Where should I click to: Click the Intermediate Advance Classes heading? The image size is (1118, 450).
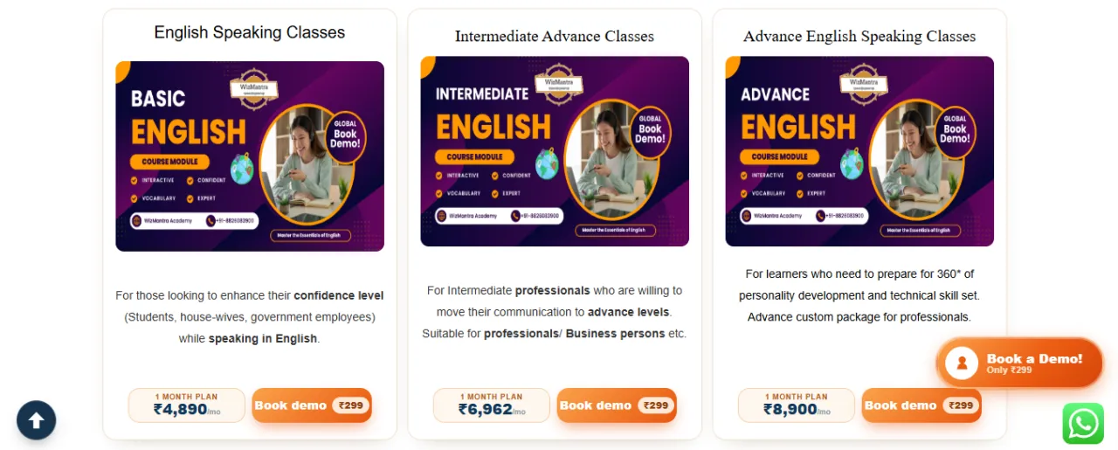(555, 36)
